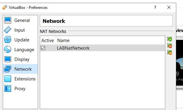This screenshot has width=183, height=110.
Task: Remove the selected NAT network
Action: 170,46
